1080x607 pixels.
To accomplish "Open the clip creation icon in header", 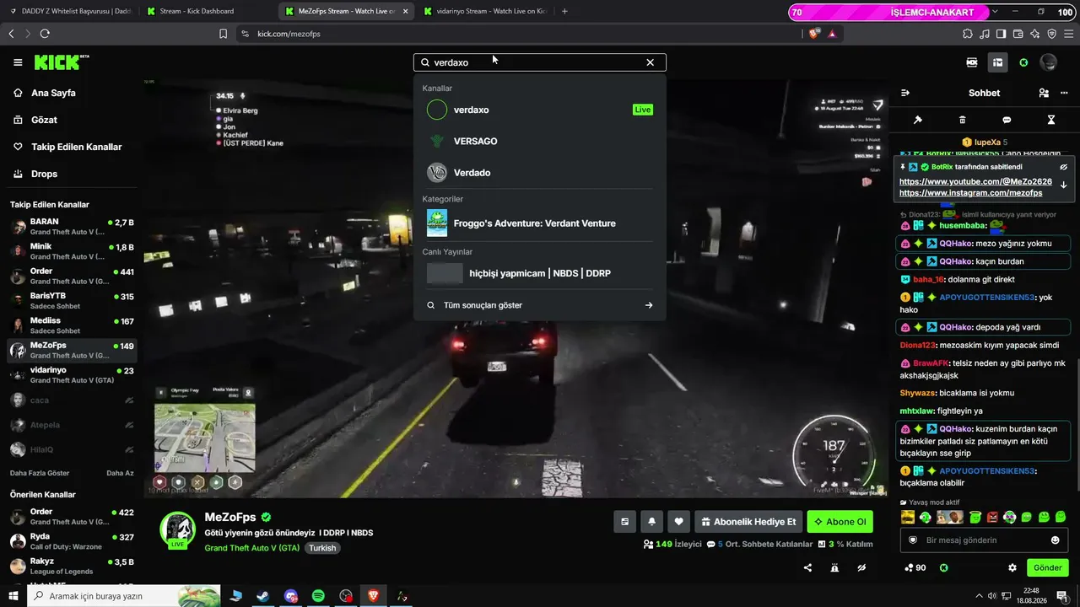I will (x=972, y=62).
